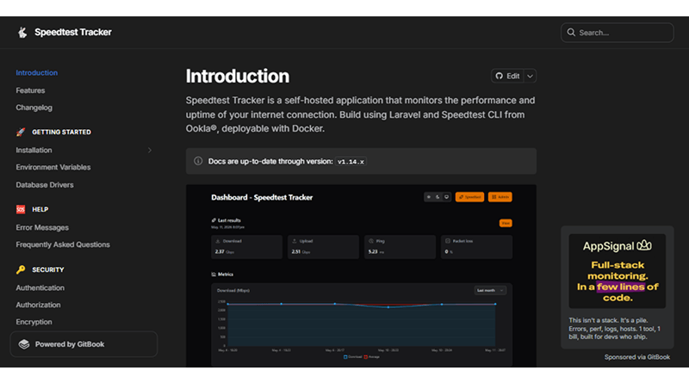The image size is (689, 383).
Task: Click the AppSignal ad description text
Action: pyautogui.click(x=615, y=329)
